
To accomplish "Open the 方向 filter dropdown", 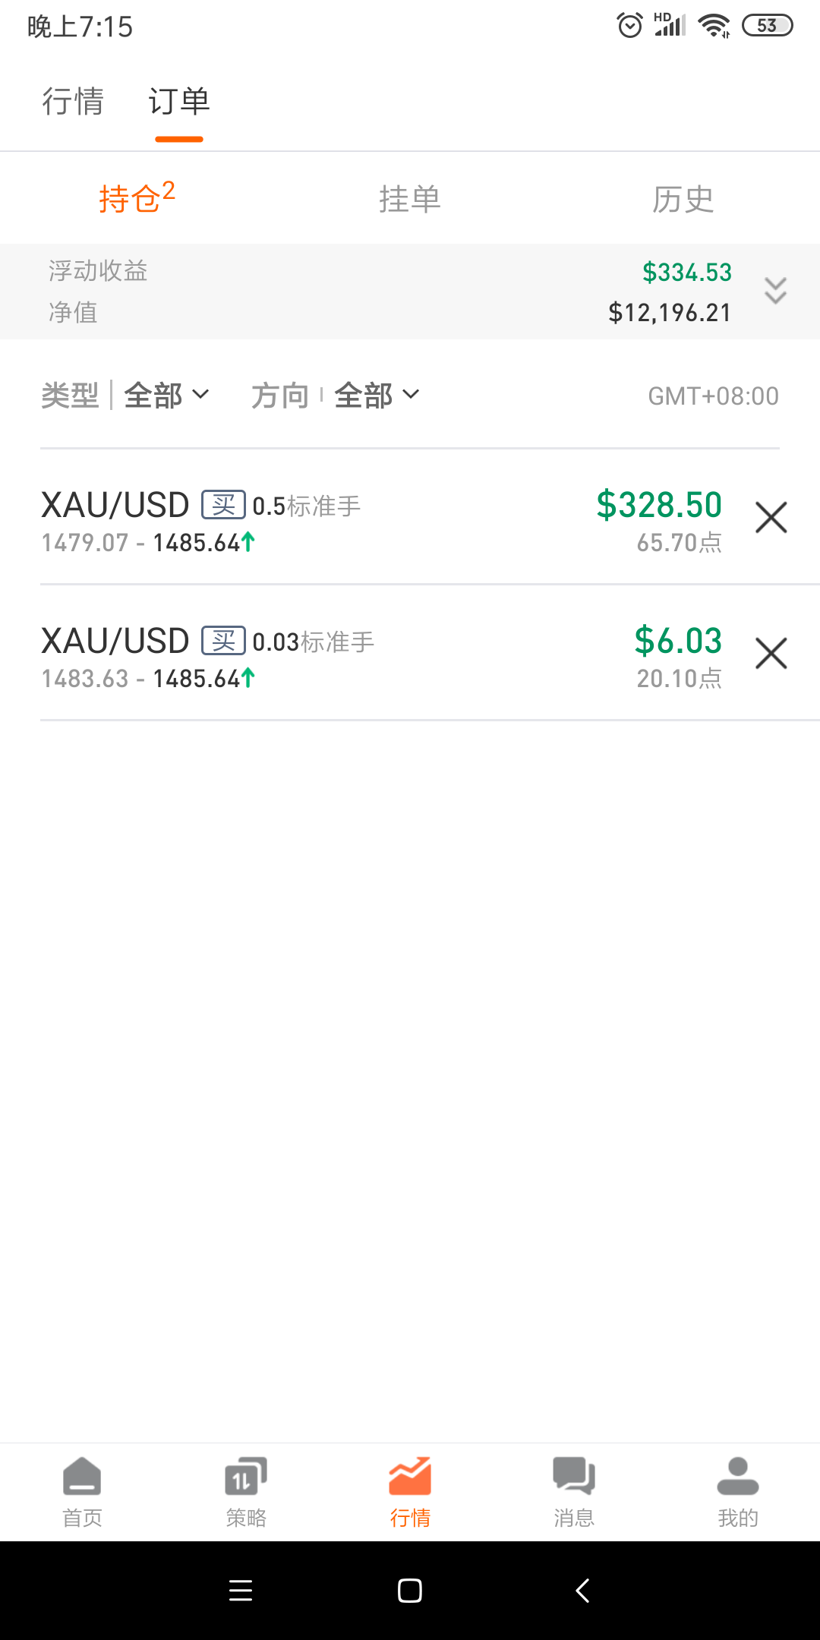I will [x=376, y=396].
